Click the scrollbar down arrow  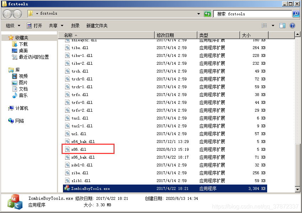point(297,189)
